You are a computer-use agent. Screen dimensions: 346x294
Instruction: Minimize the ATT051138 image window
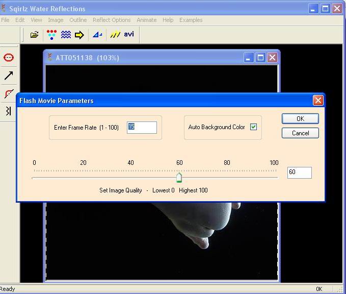pyautogui.click(x=249, y=58)
